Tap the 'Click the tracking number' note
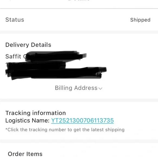 65,130
